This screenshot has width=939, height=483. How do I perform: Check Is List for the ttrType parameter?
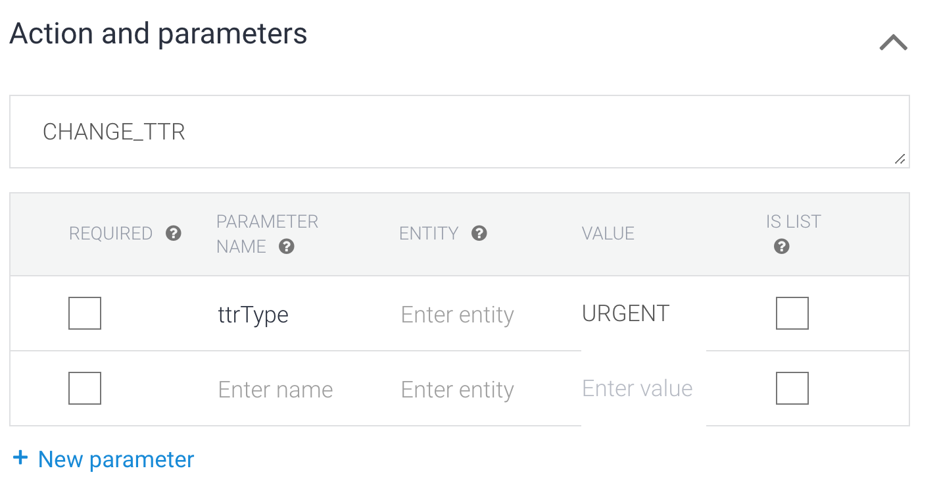(792, 313)
